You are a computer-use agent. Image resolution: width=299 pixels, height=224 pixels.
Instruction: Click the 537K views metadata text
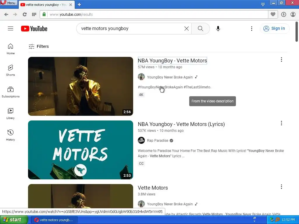tap(147, 131)
